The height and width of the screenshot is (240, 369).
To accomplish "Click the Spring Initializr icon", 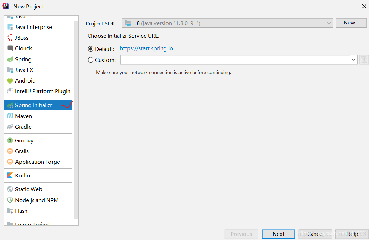I will [x=10, y=105].
